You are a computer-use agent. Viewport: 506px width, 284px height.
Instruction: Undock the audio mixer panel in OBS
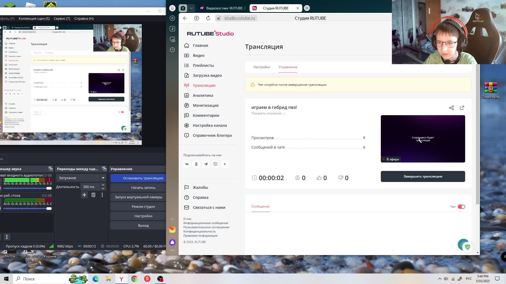click(51, 169)
